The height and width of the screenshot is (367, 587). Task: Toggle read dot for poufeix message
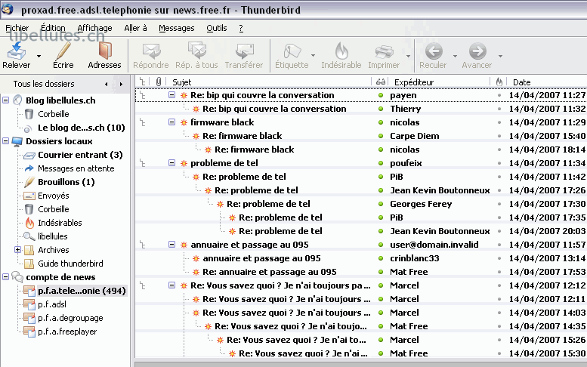pyautogui.click(x=381, y=163)
